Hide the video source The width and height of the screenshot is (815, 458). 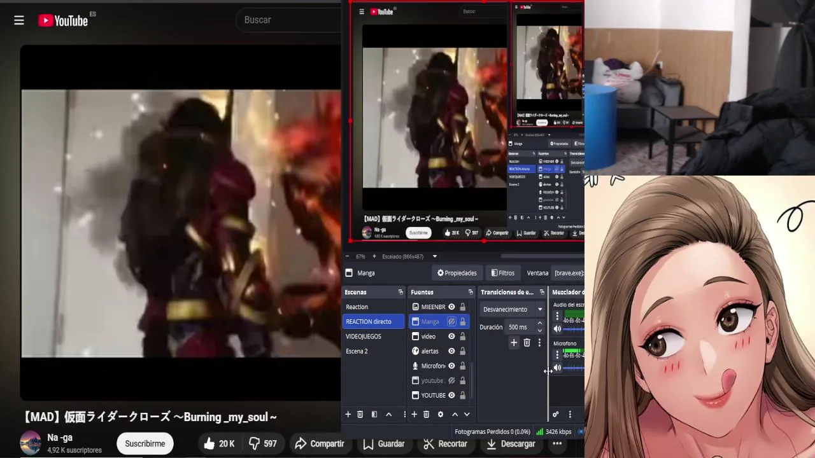pos(451,336)
